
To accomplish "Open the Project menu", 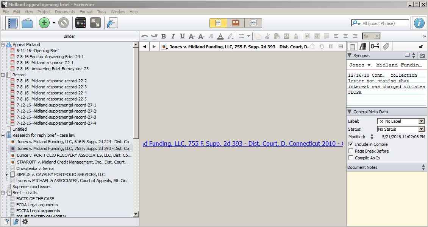I will tap(44, 12).
